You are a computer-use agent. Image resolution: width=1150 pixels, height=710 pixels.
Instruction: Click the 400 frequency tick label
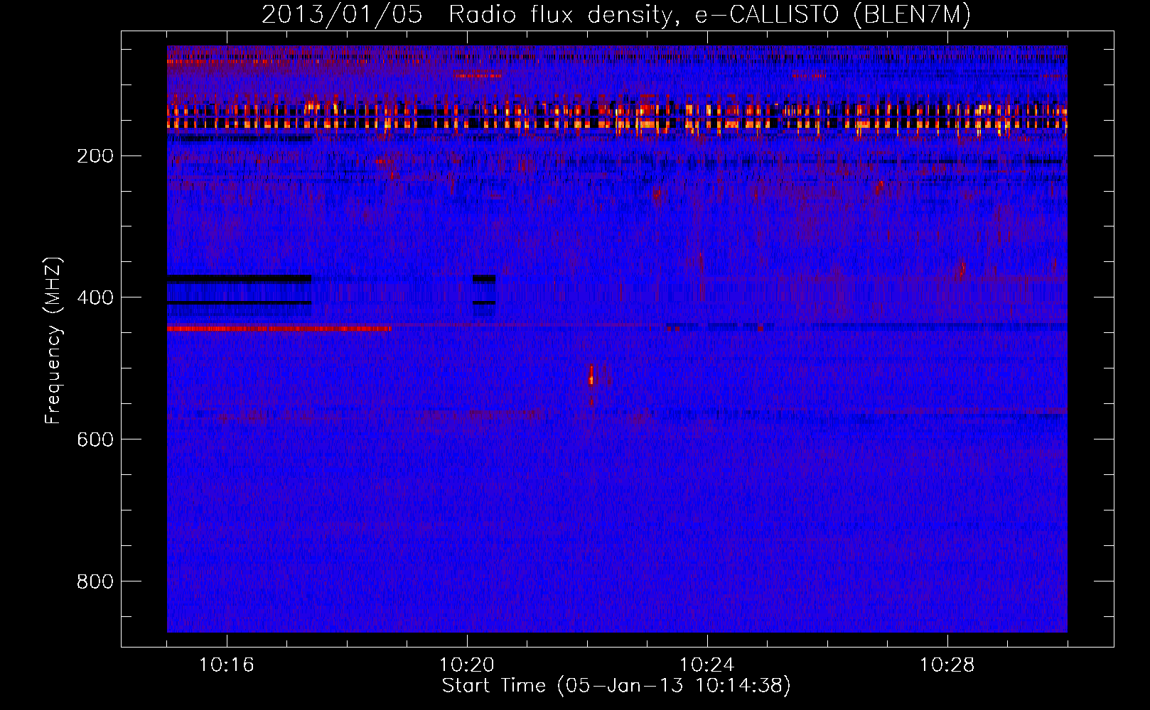pos(95,297)
